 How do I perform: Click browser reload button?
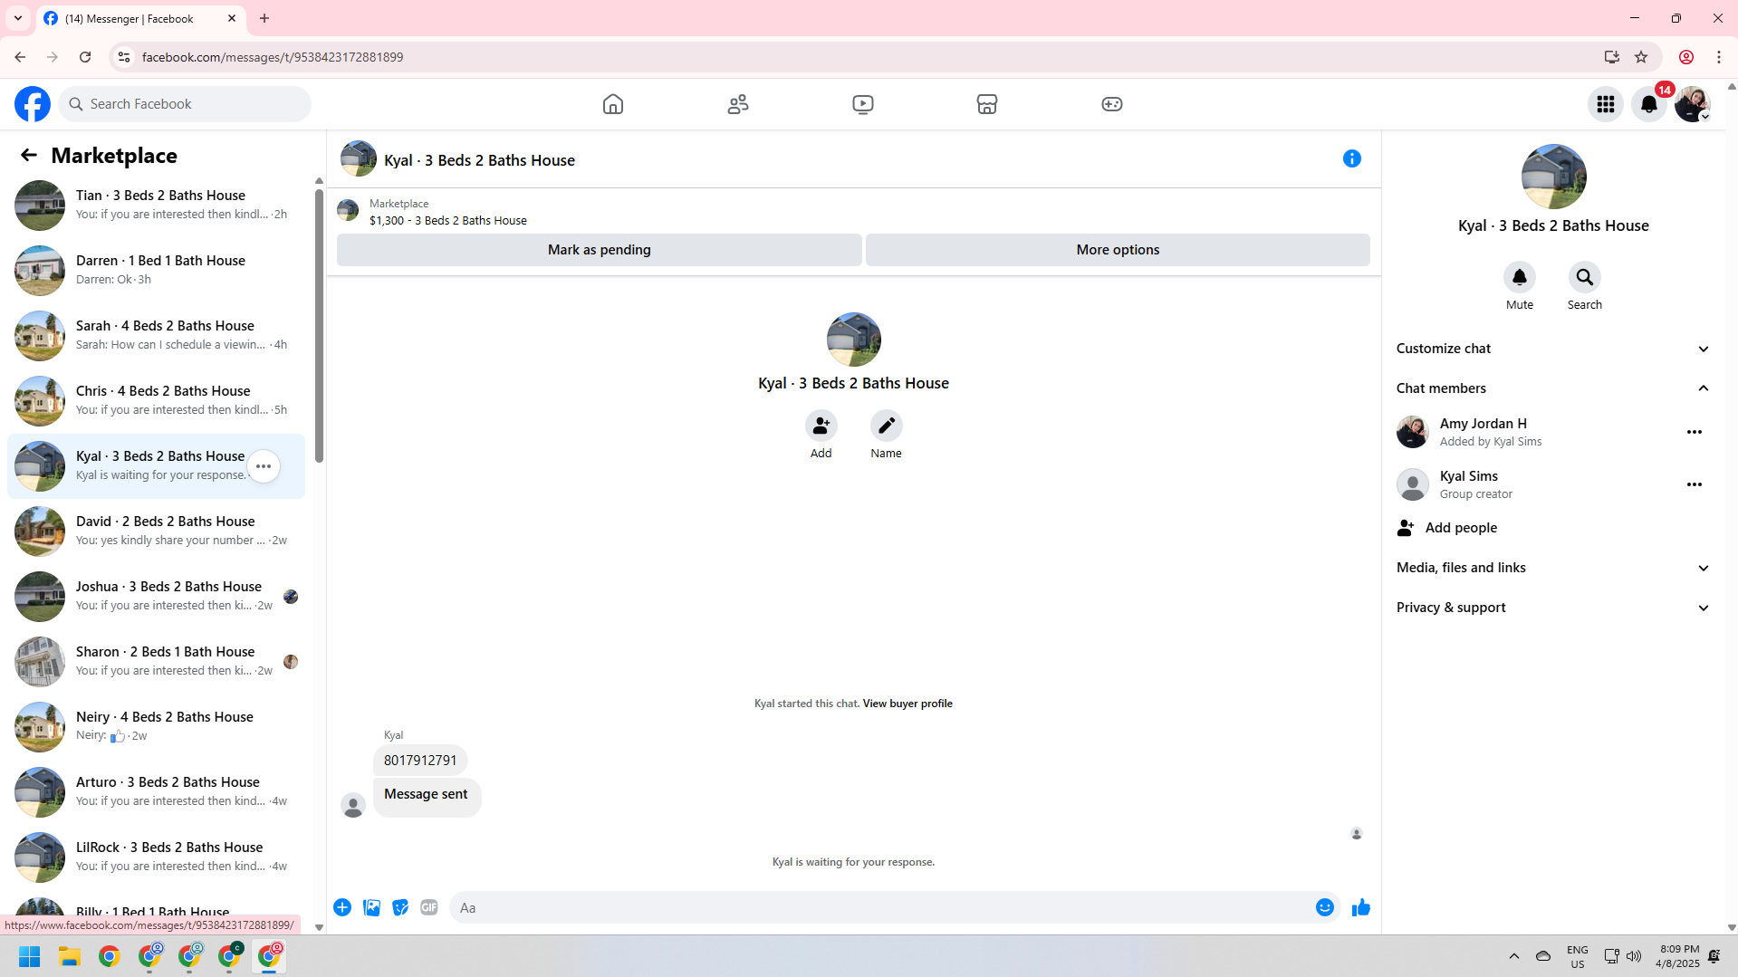click(85, 57)
